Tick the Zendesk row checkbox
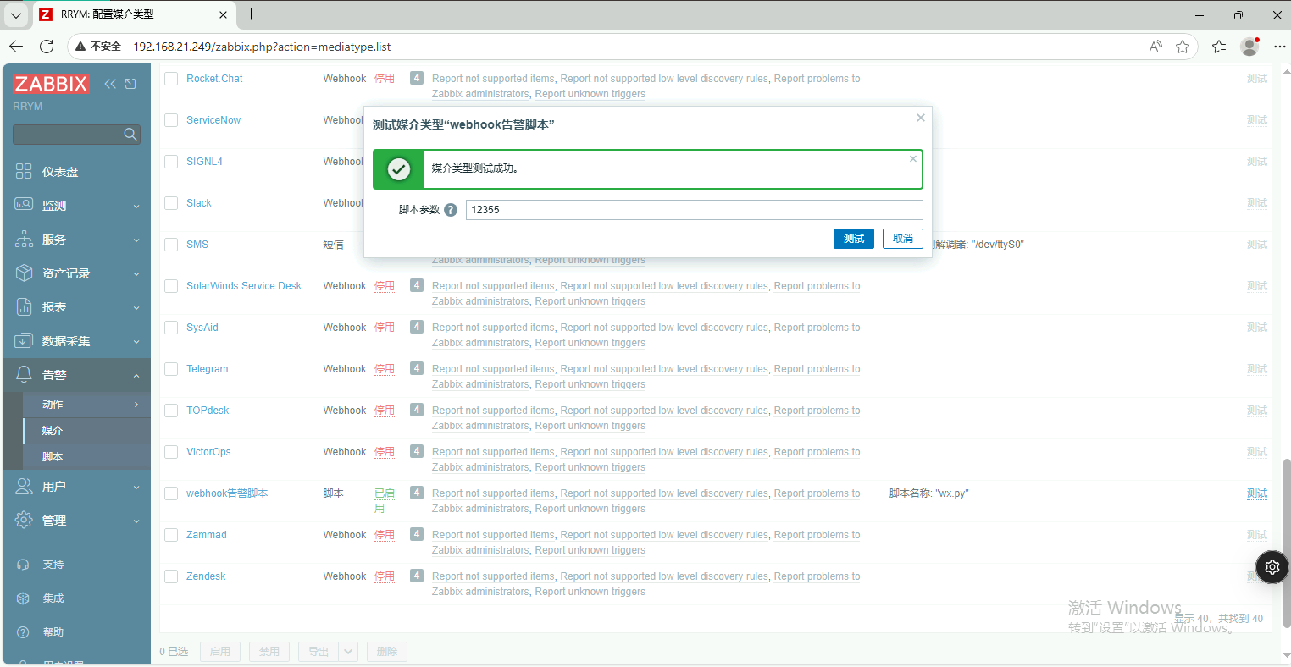Viewport: 1291px width, 667px height. 171,576
